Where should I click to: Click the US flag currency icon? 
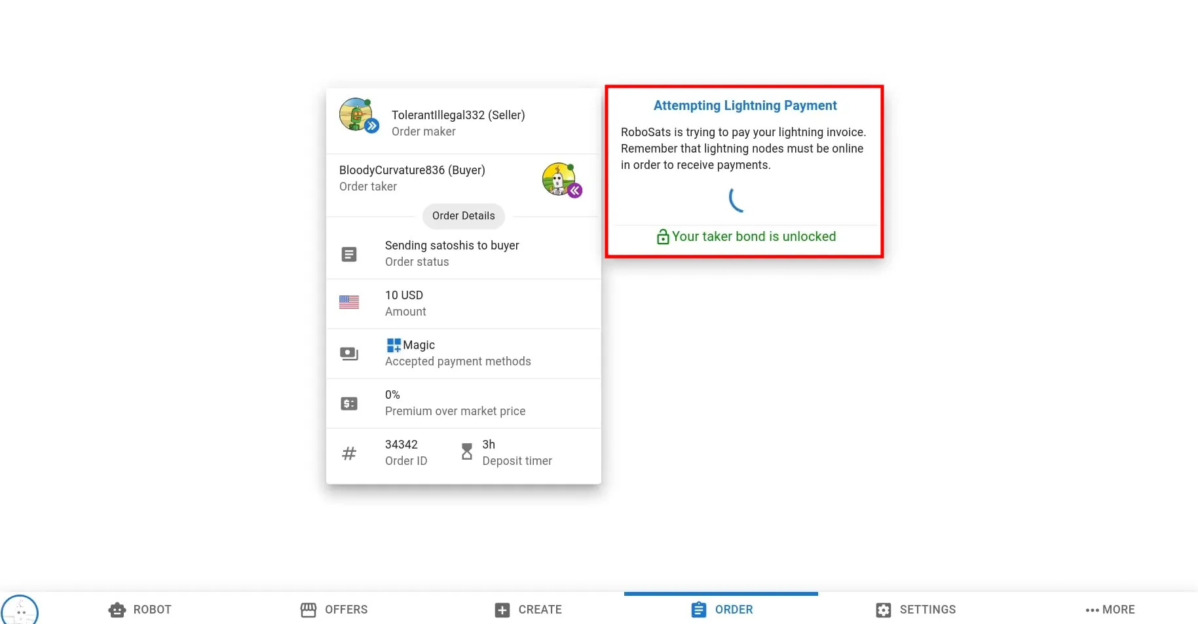pos(349,302)
